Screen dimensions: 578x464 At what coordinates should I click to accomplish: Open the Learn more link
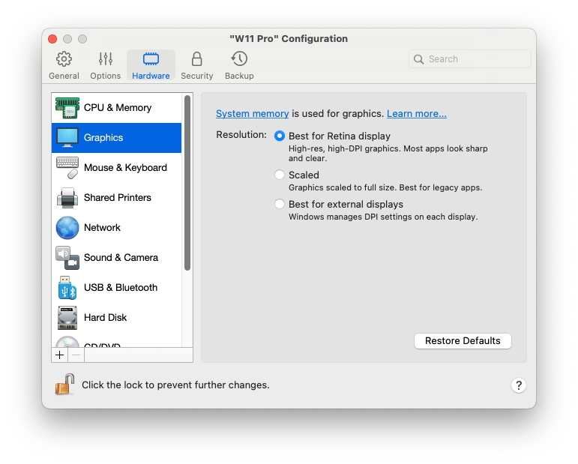coord(416,114)
